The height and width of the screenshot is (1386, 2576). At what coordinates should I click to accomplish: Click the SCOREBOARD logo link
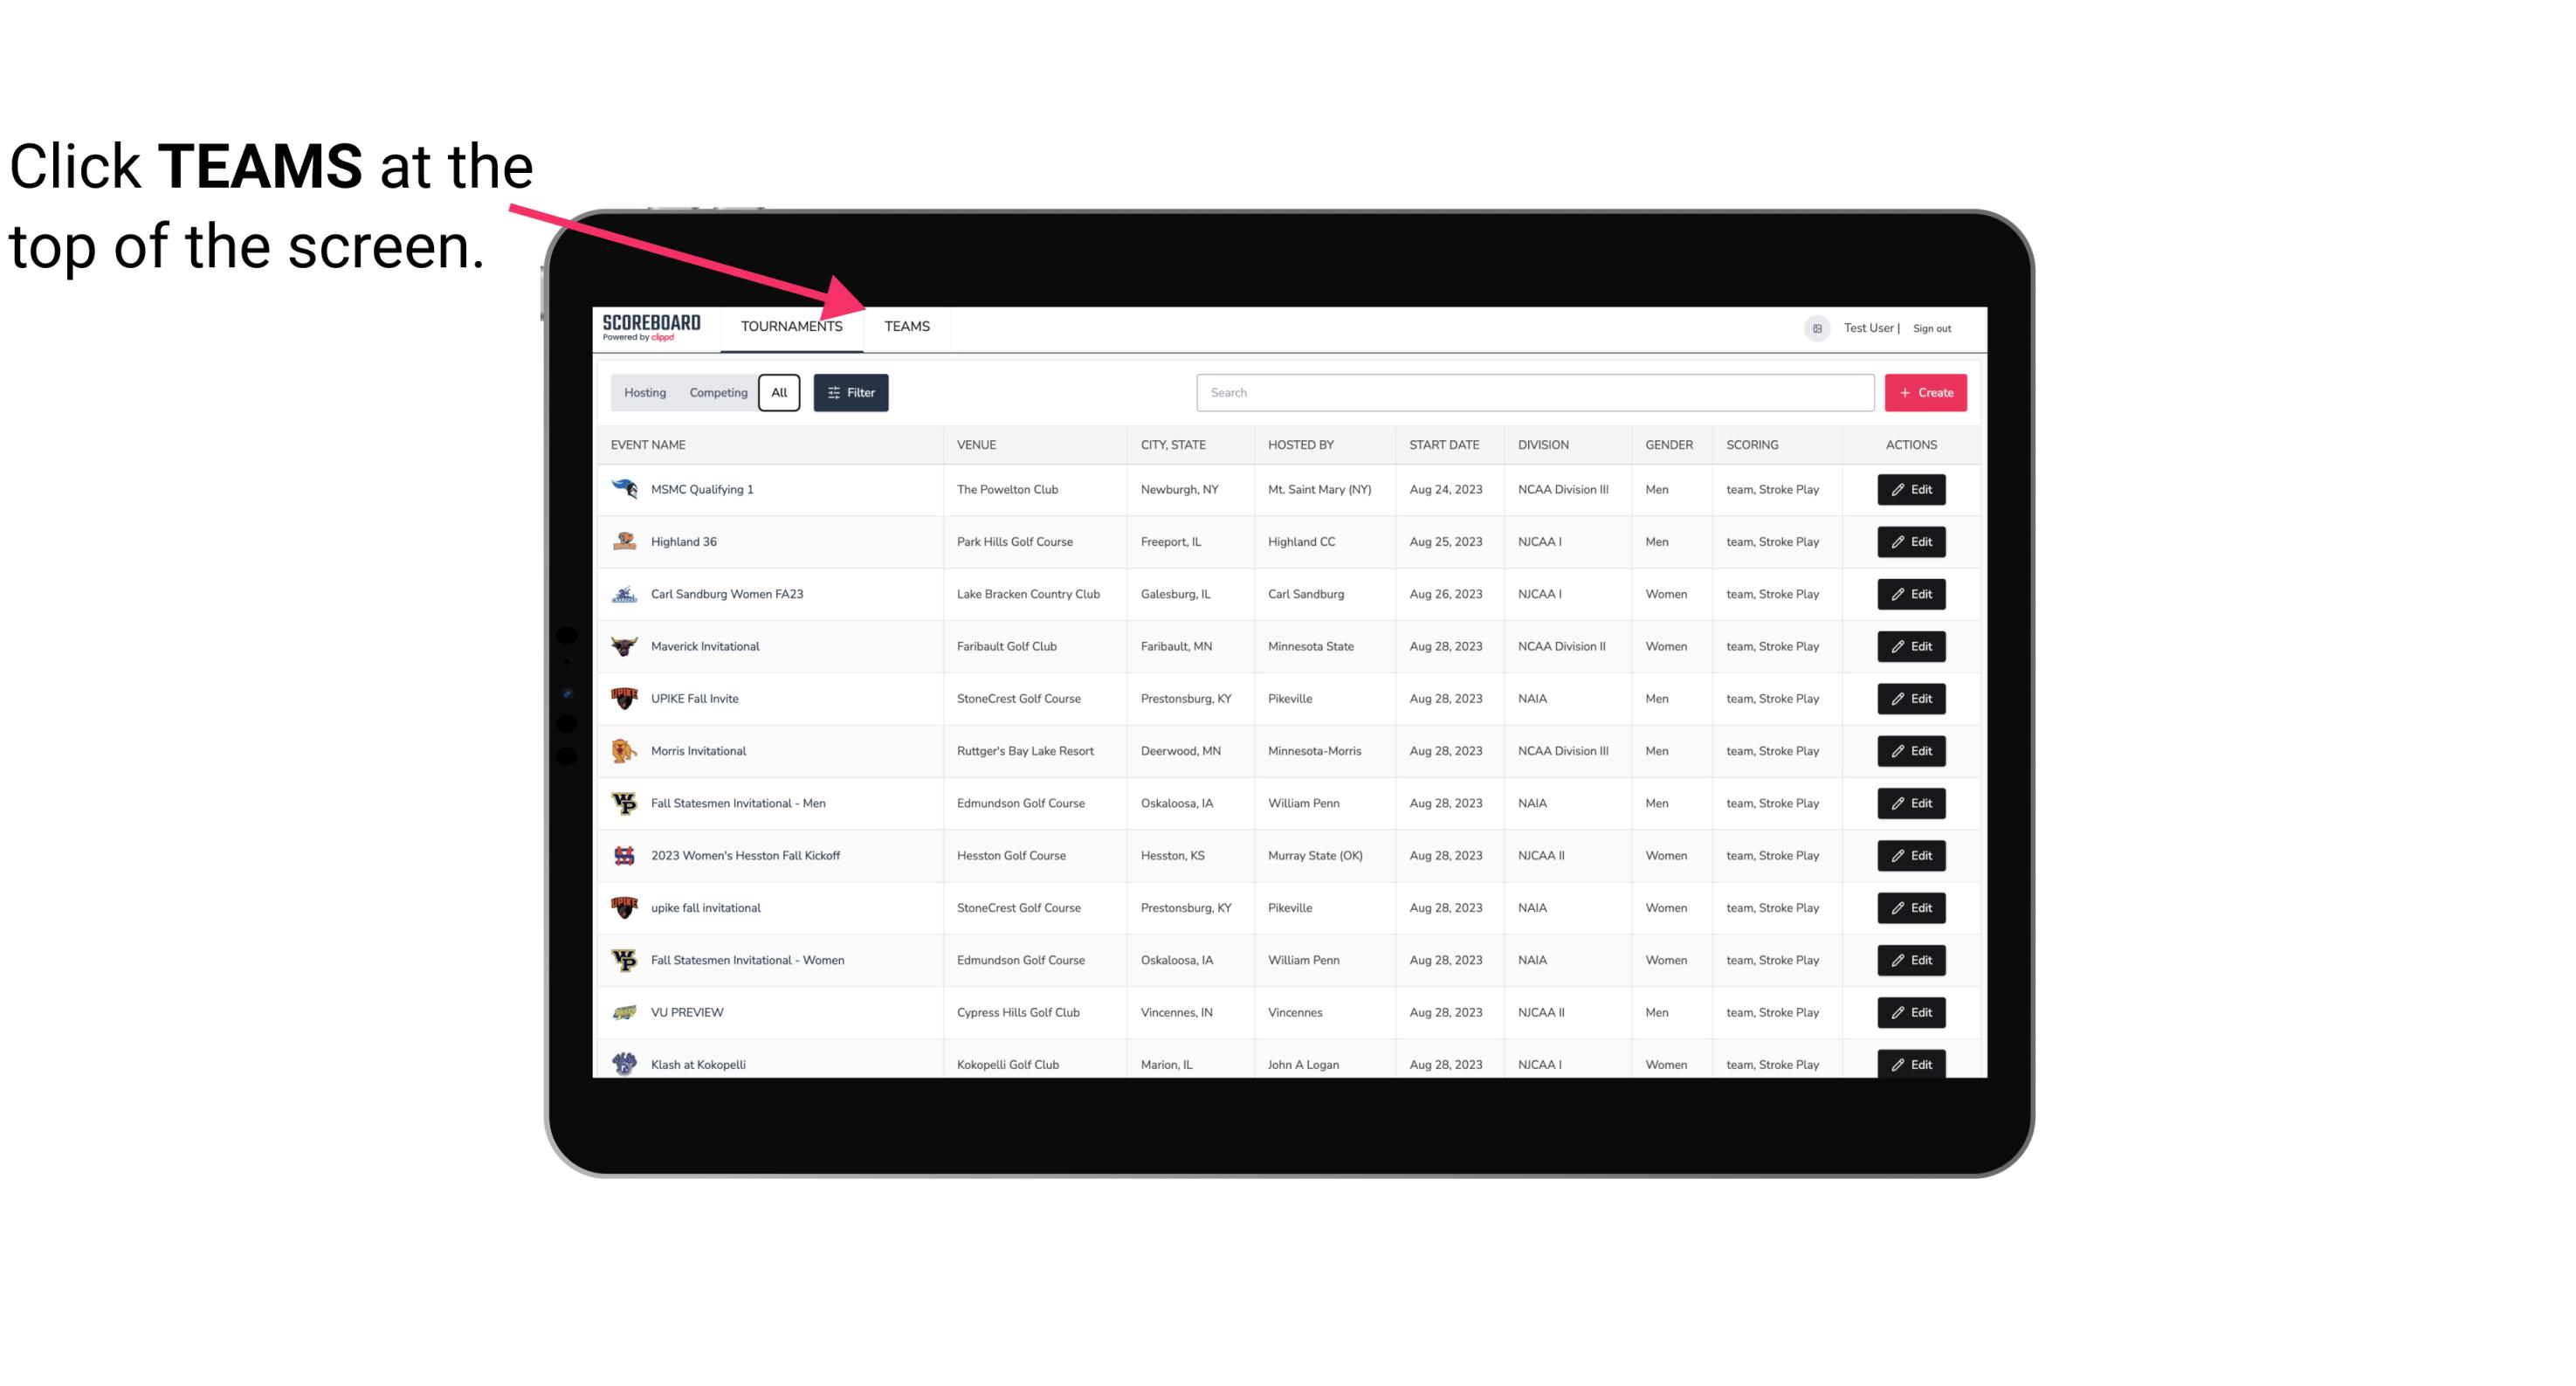click(648, 328)
